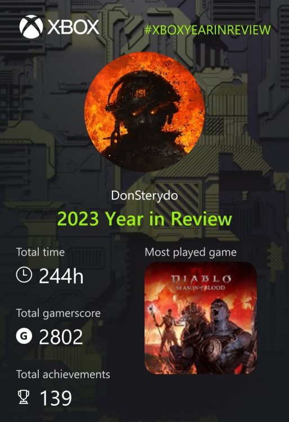Image resolution: width=289 pixels, height=422 pixels.
Task: Click the Diablo title on cover art
Action: 201,279
